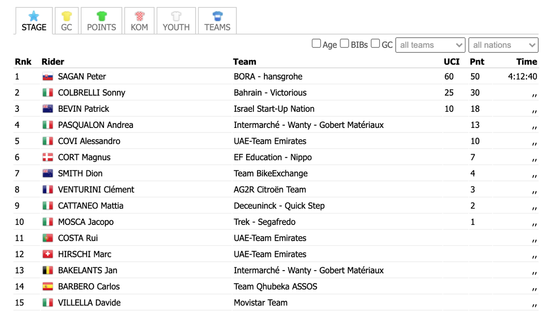Image resolution: width=552 pixels, height=312 pixels.
Task: Click the EF Education - Nippo team link
Action: 273,157
